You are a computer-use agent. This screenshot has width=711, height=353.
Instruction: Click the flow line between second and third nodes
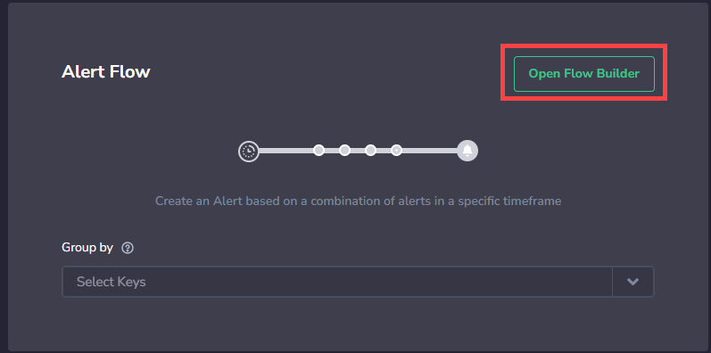click(358, 150)
